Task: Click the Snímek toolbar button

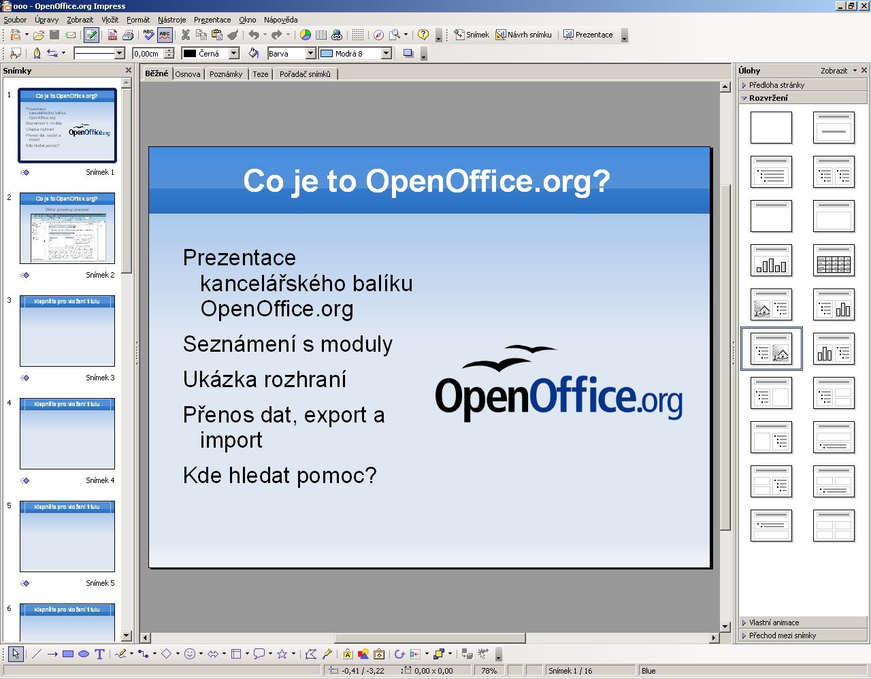Action: [x=472, y=35]
